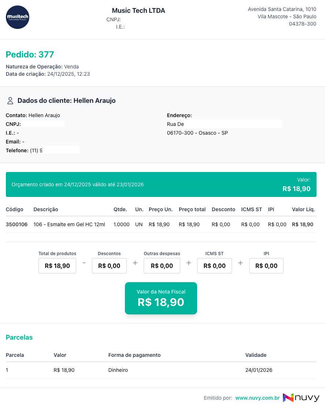325x407 pixels.
Task: Select the ICMS ST total value box
Action: tap(214, 266)
